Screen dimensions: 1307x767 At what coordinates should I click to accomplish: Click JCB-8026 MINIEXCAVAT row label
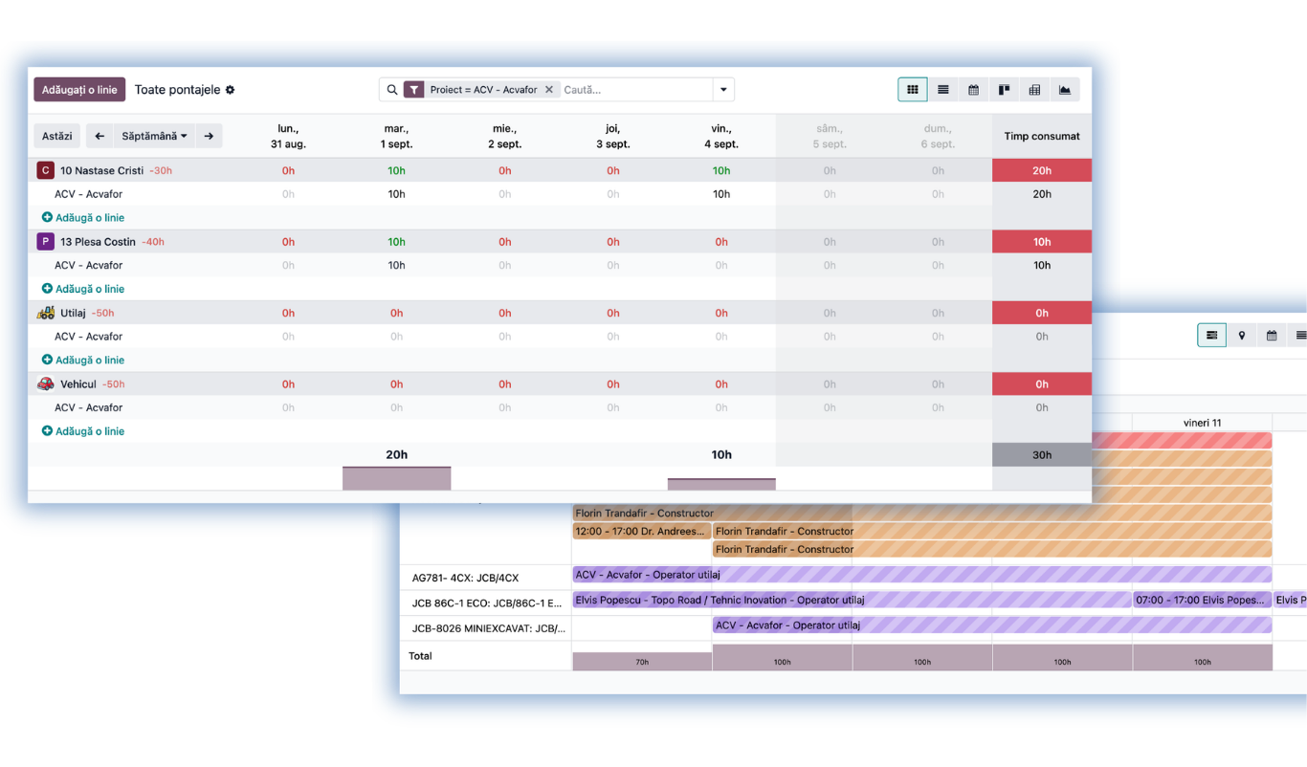[489, 628]
